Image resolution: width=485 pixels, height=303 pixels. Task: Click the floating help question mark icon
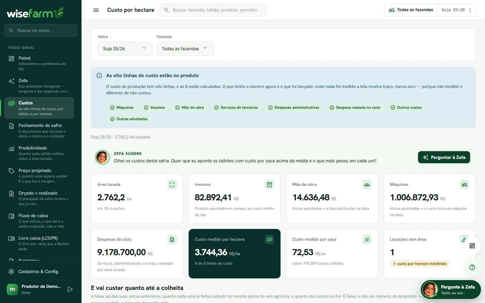472,267
